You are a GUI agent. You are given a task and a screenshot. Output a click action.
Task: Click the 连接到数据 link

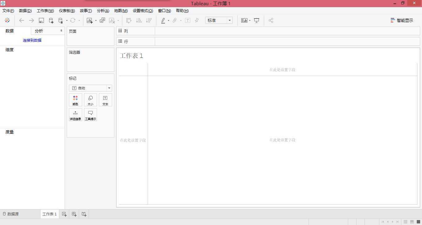tap(32, 40)
